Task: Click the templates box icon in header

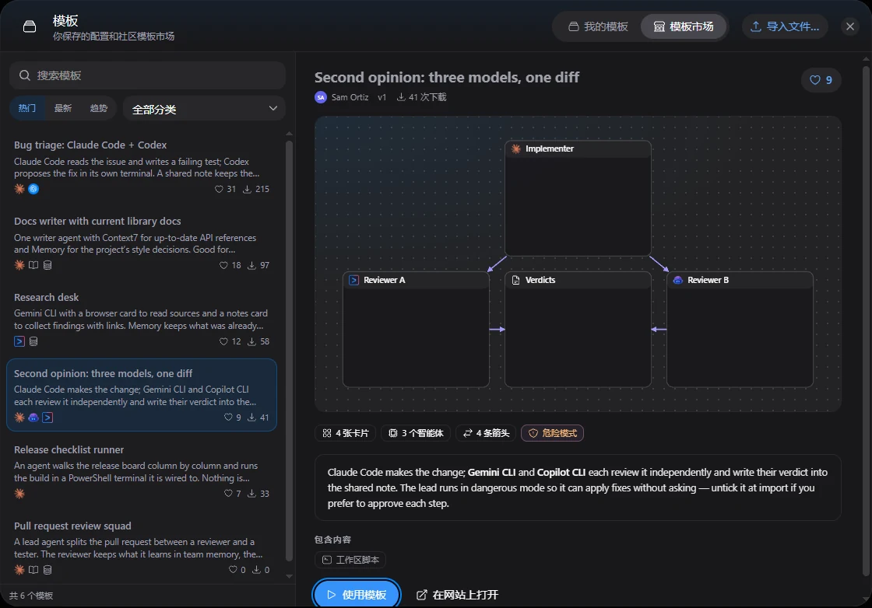Action: pyautogui.click(x=30, y=26)
